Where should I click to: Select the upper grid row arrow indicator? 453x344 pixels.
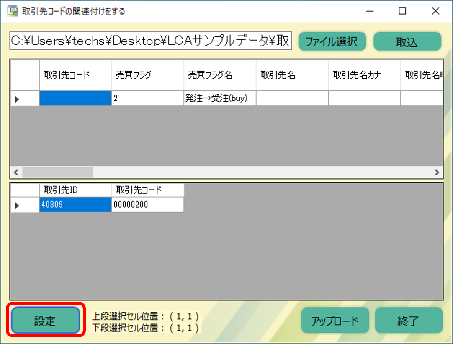click(x=17, y=99)
